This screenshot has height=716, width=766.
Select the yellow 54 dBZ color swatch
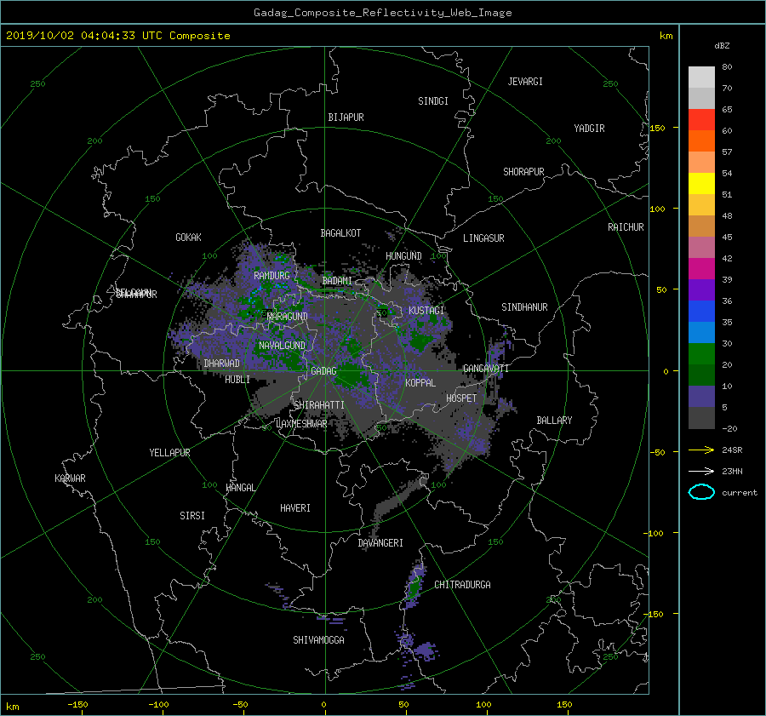(x=701, y=183)
